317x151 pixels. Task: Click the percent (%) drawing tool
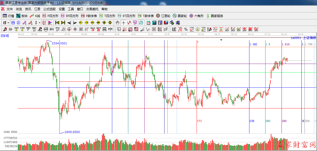click(x=186, y=29)
